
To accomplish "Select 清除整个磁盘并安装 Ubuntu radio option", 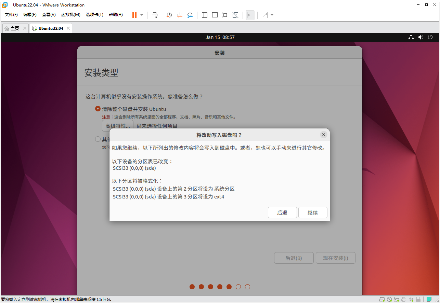I will click(x=98, y=109).
